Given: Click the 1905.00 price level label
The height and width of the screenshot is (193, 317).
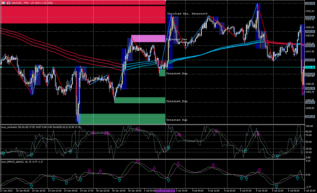Looking at the screenshot, I should [x=310, y=88].
